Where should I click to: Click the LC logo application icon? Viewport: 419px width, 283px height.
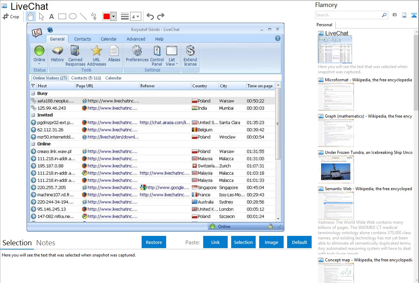(37, 32)
